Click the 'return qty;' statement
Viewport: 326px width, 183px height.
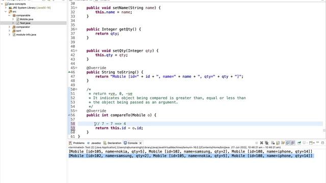[107, 34]
